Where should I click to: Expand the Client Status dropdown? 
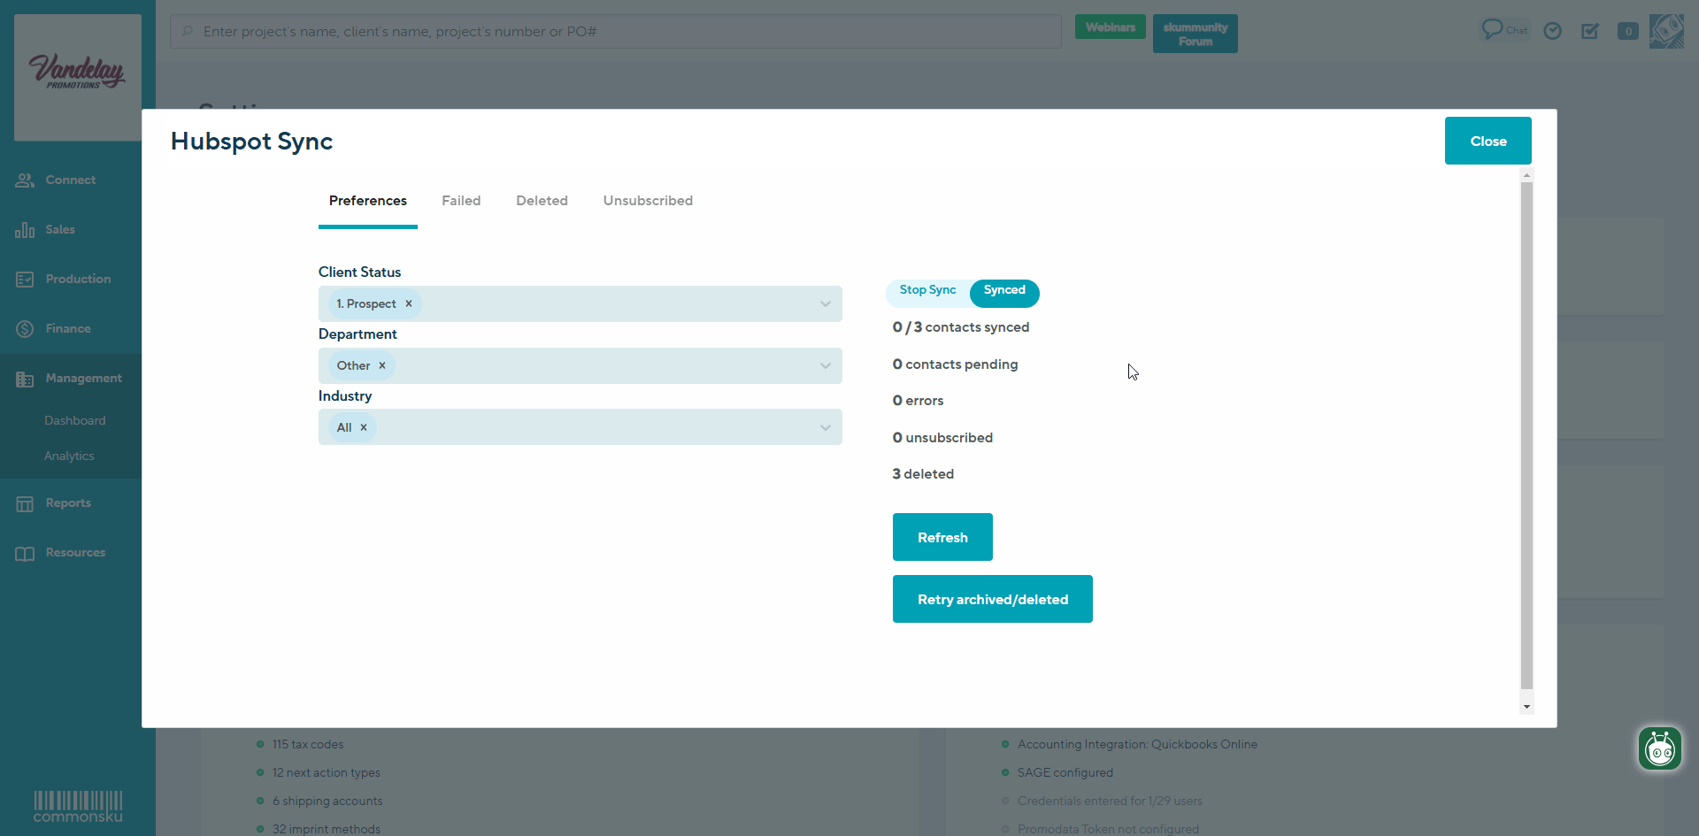(825, 303)
